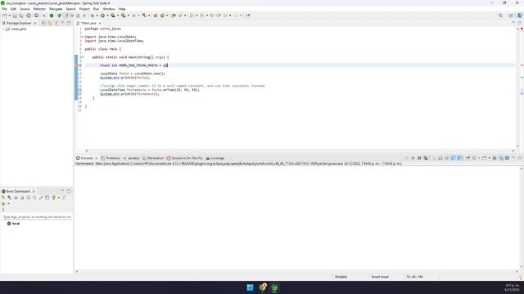The width and height of the screenshot is (524, 294).
Task: Click the Save toolbar icon
Action: click(x=15, y=16)
